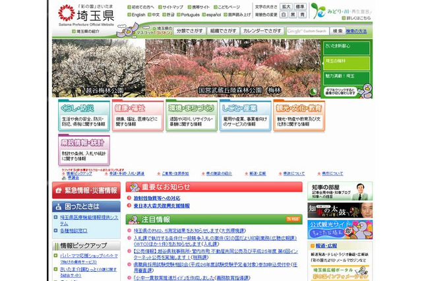Select 埼玉の梅林 banner tab
Image resolution: width=422 pixels, height=281 pixels.
(346, 63)
